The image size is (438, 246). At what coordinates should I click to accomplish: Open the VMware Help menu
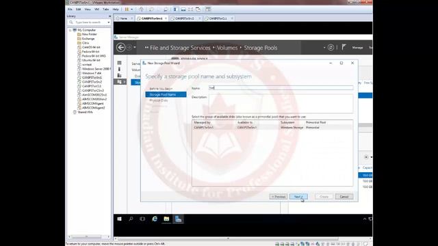tap(116, 9)
